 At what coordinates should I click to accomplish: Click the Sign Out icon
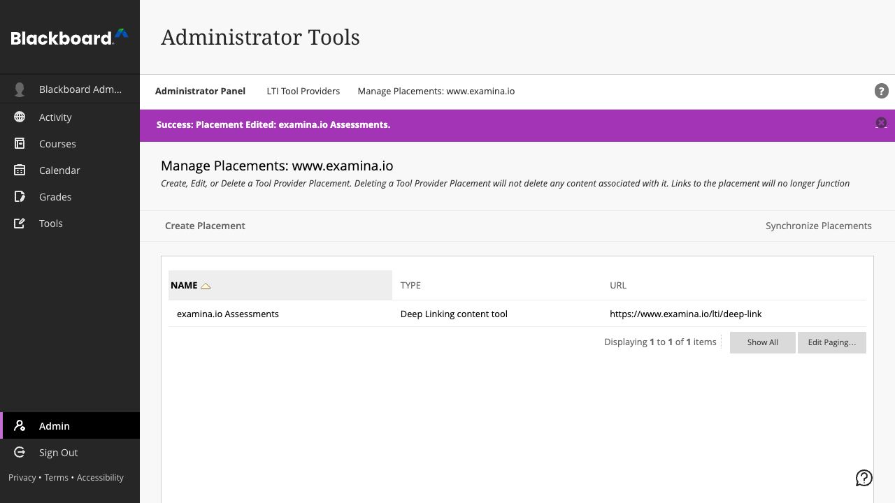point(20,452)
